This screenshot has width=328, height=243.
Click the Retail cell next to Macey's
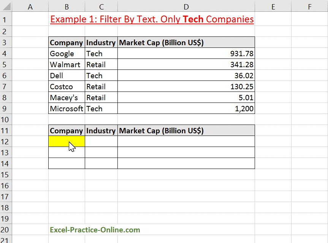click(x=101, y=98)
